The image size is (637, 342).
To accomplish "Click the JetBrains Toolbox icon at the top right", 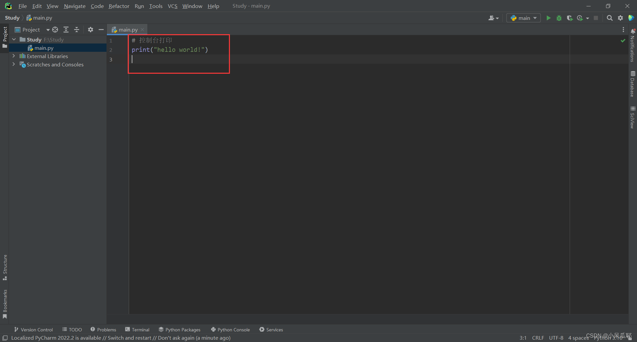I will pyautogui.click(x=631, y=18).
